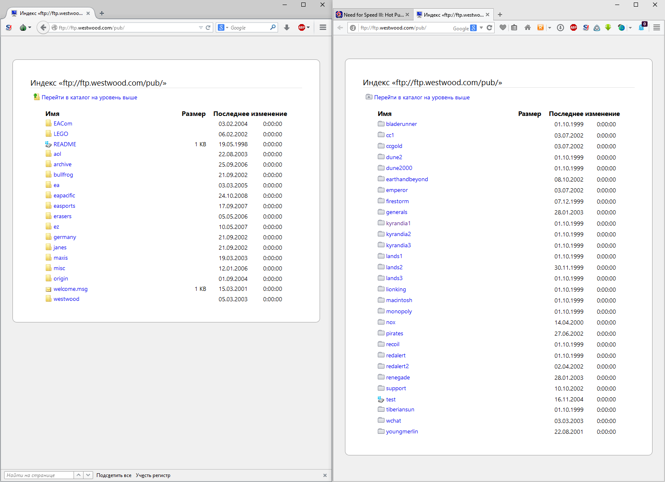Click the orange RSS-style icon in right browser

[541, 27]
